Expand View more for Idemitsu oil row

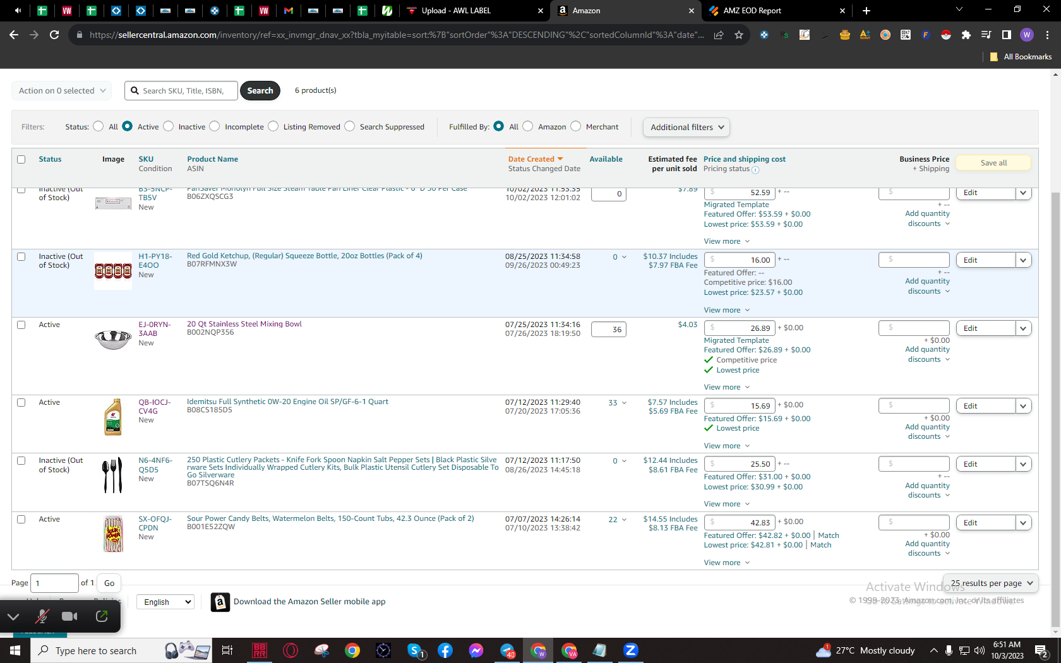tap(727, 446)
